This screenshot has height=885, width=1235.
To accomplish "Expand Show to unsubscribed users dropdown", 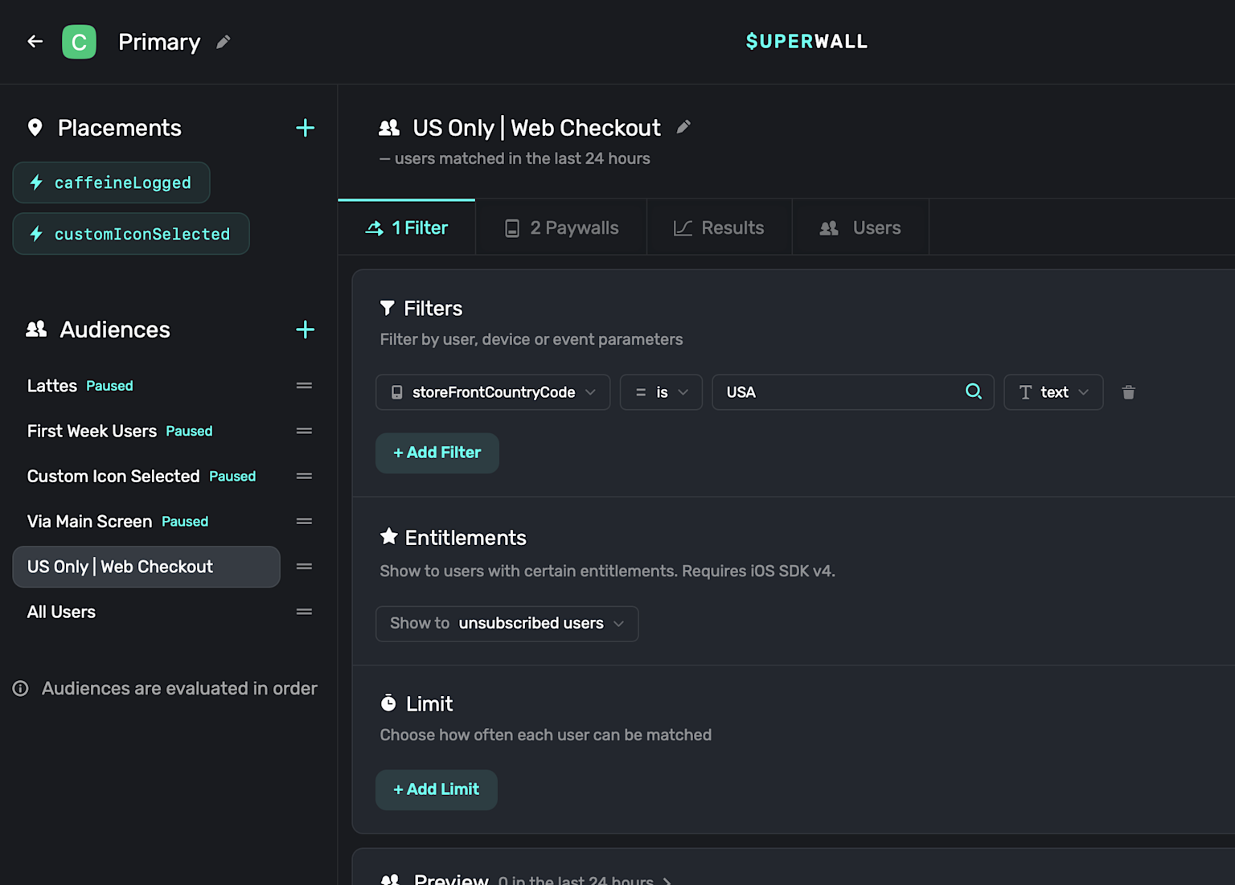I will coord(507,624).
